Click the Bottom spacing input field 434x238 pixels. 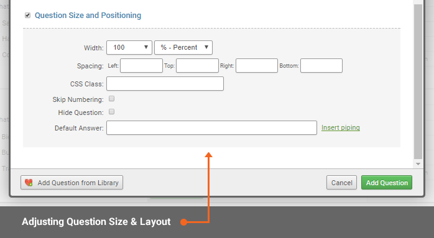coord(321,66)
